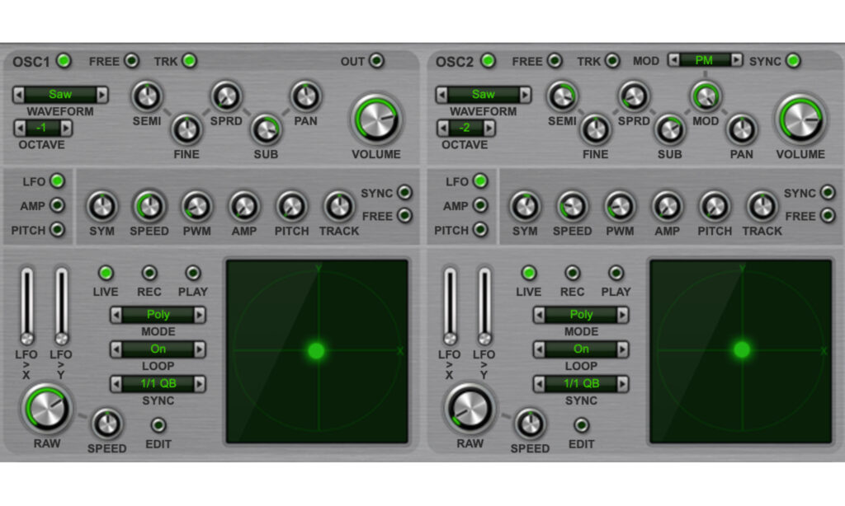The width and height of the screenshot is (845, 506).
Task: Toggle the OSC1 power LED
Action: (x=64, y=60)
